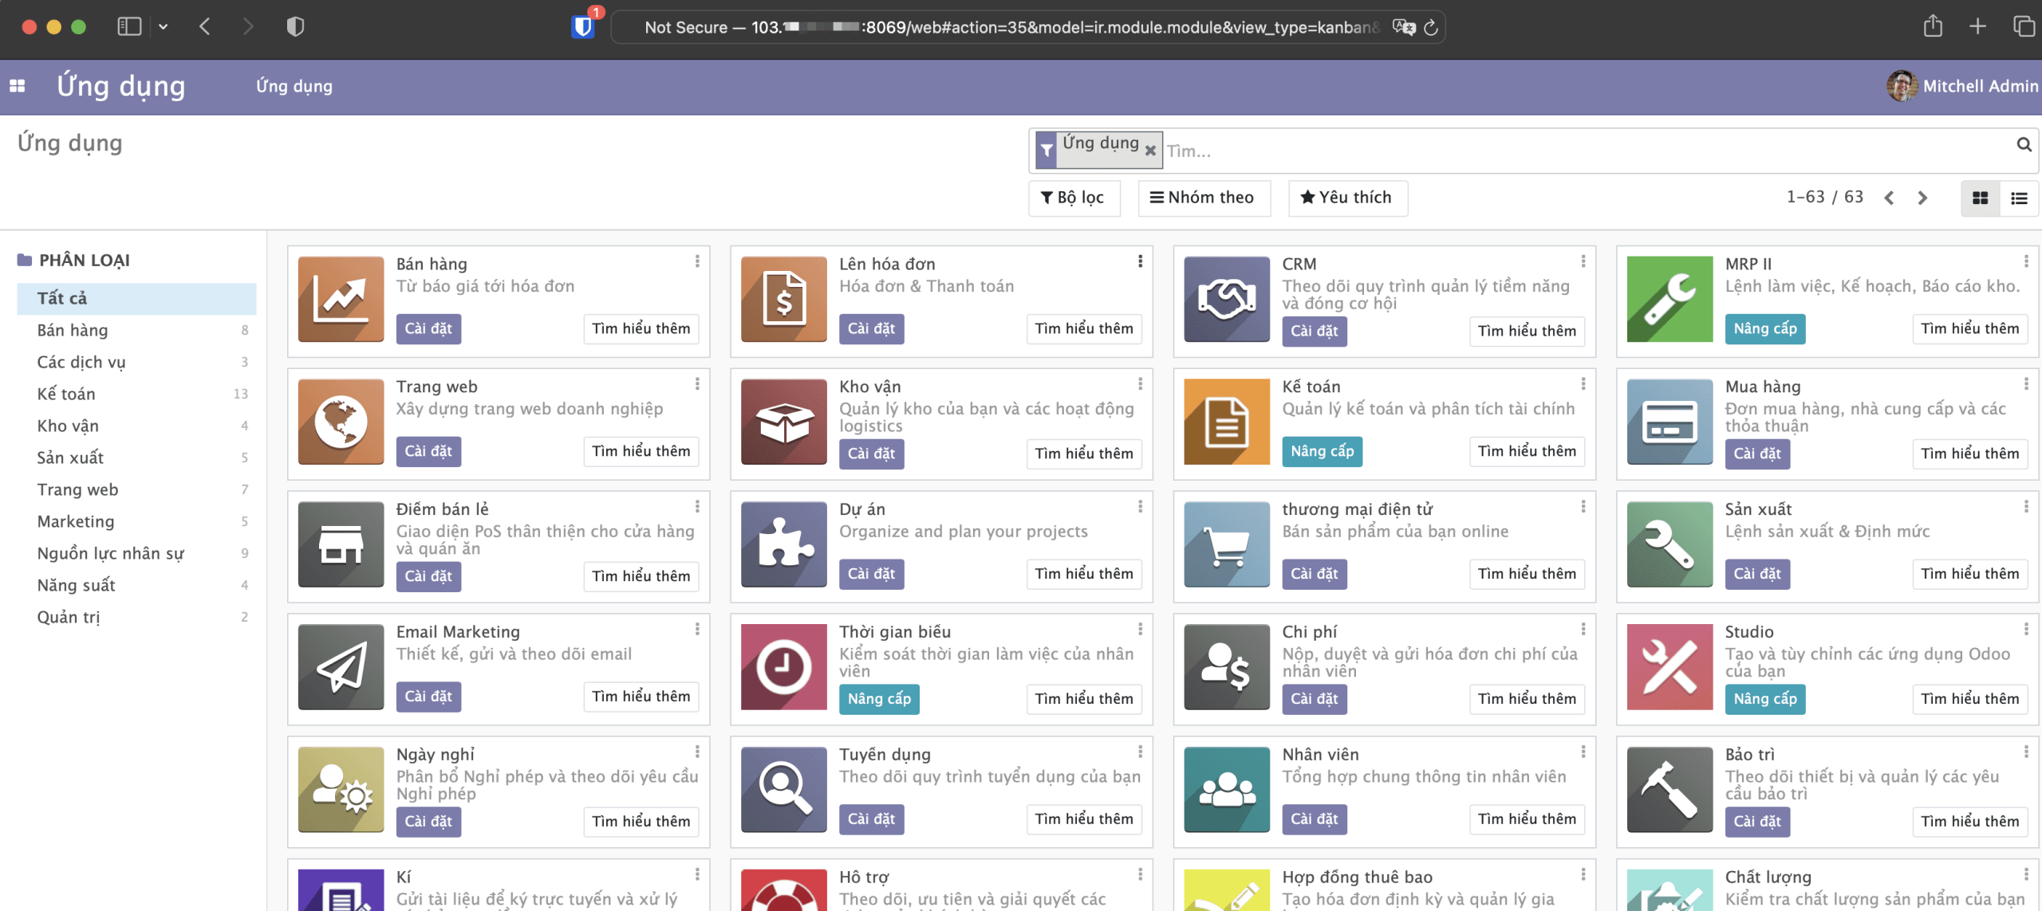The image size is (2042, 911).
Task: Remove the Ứng dụng search filter facet
Action: (1150, 150)
